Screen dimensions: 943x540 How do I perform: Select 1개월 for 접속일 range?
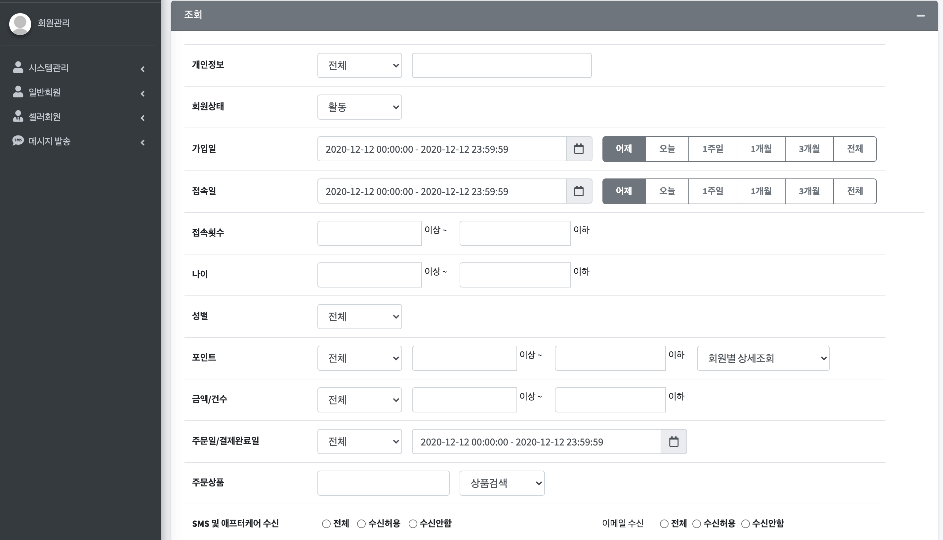click(x=761, y=191)
